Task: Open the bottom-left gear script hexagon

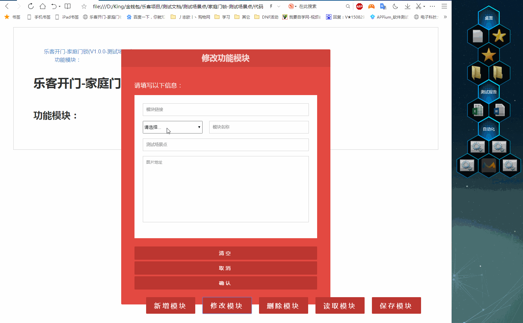Action: click(x=467, y=165)
